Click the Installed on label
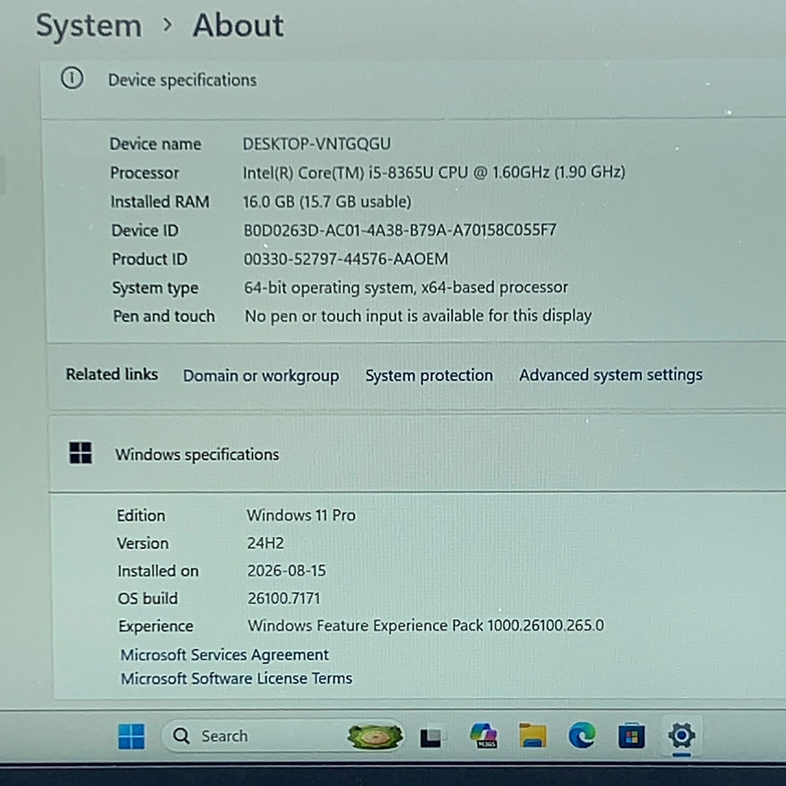 tap(158, 571)
